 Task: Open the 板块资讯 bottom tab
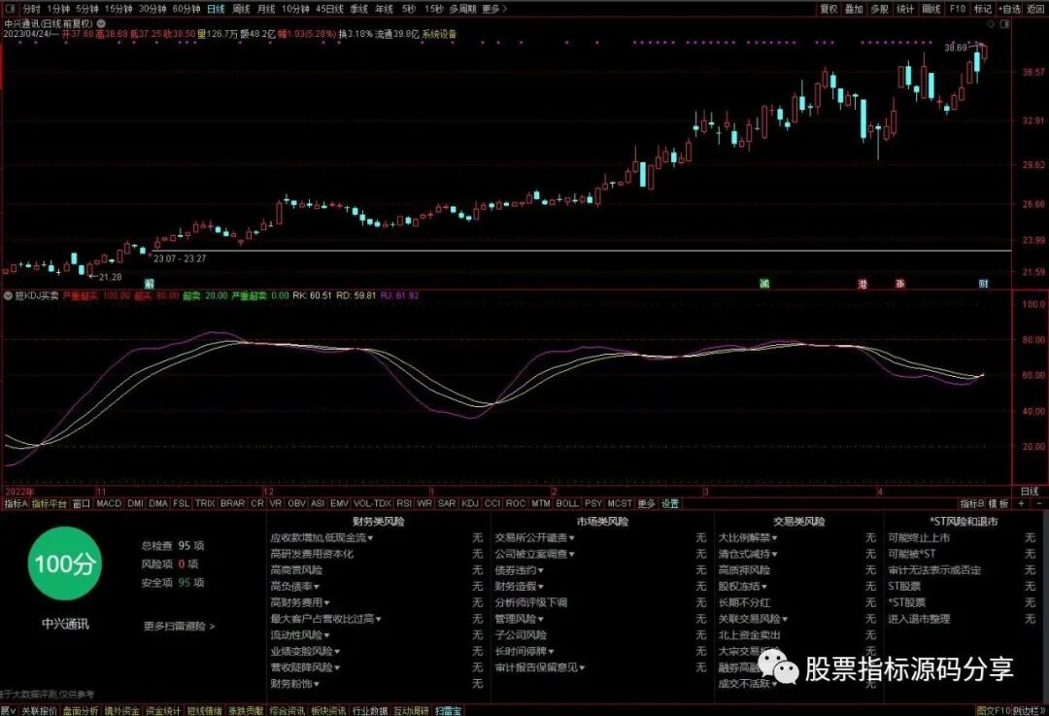[328, 710]
